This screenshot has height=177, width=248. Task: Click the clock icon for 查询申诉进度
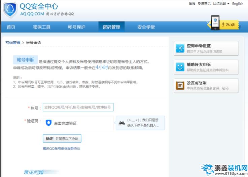(x=180, y=48)
